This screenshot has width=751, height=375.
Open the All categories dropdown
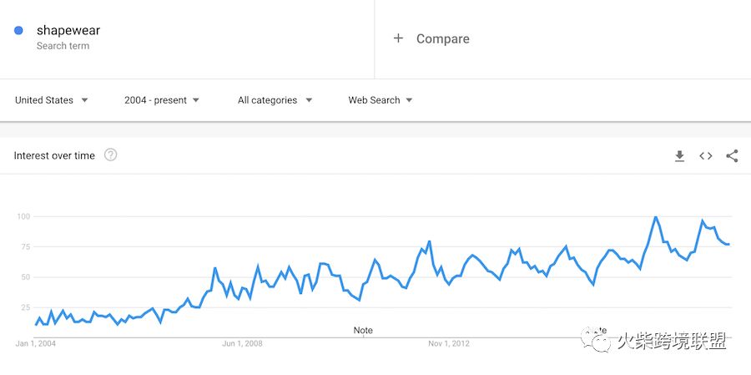tap(275, 100)
